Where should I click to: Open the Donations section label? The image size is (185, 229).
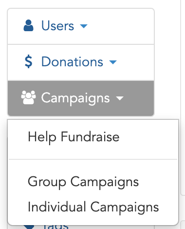pyautogui.click(x=72, y=62)
